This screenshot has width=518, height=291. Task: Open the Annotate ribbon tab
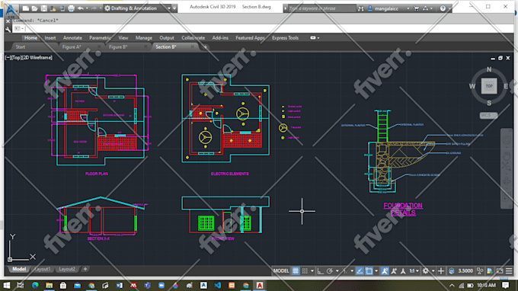tap(72, 38)
